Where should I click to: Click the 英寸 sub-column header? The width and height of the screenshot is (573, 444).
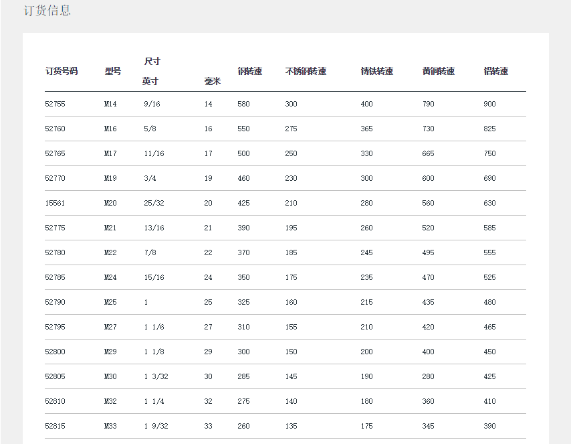coord(150,82)
